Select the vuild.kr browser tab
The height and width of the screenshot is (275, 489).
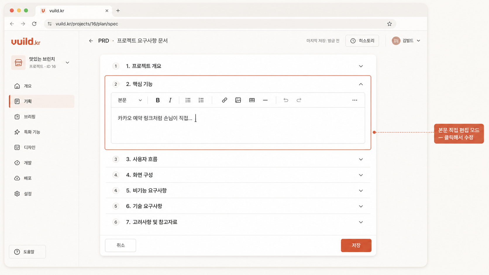74,11
